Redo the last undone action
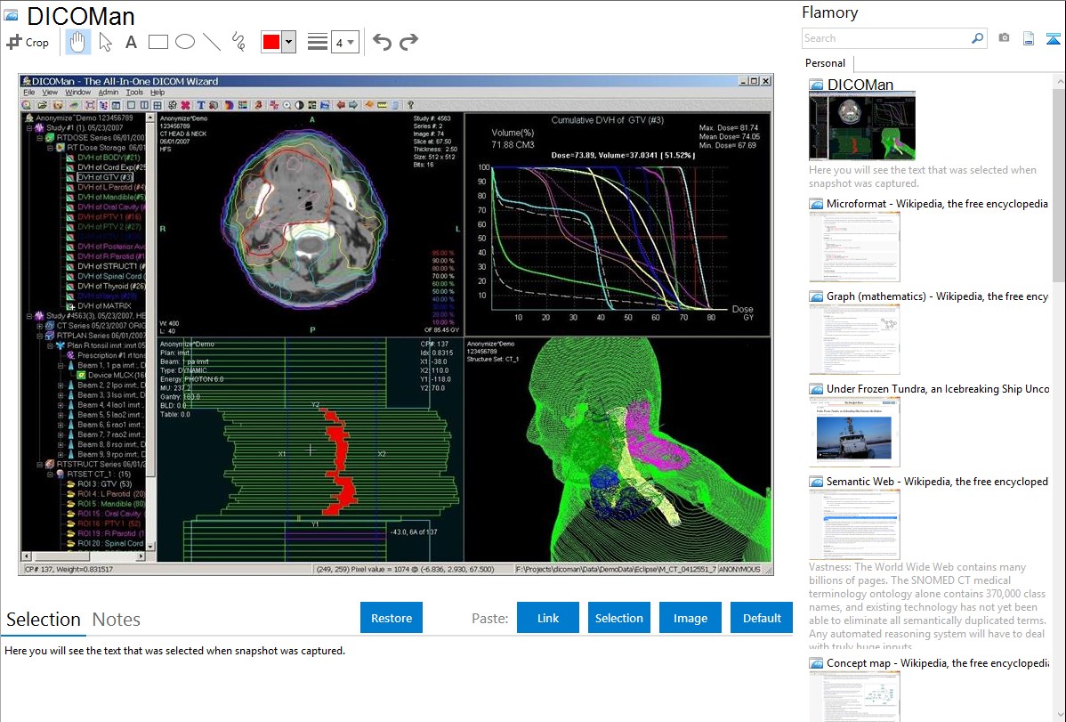The width and height of the screenshot is (1066, 722). pyautogui.click(x=408, y=42)
